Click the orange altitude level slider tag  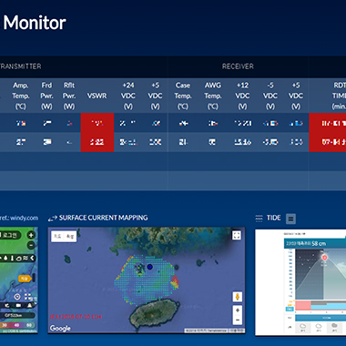pos(25,279)
